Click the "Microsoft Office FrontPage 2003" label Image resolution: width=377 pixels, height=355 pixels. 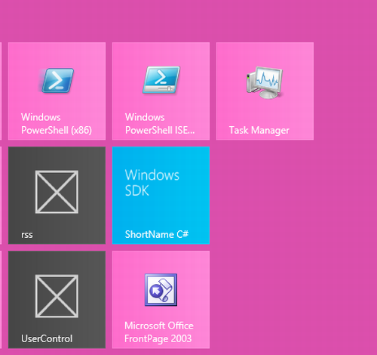[159, 332]
